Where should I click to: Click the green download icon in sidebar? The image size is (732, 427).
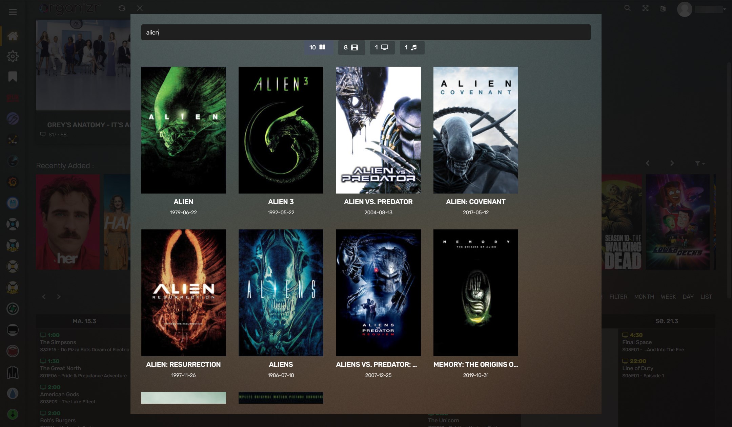[x=13, y=414]
